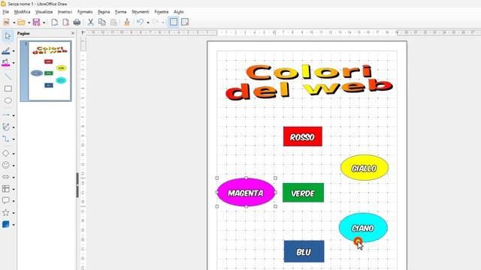Select the Ellipse drawing tool
The height and width of the screenshot is (270, 481).
click(8, 100)
